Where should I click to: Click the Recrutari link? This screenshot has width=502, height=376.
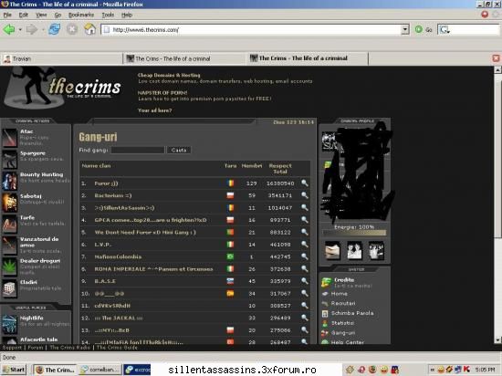coord(343,303)
